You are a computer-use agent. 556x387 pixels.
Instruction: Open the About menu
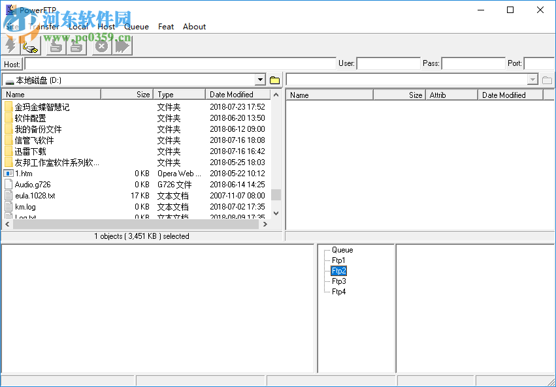coord(194,27)
